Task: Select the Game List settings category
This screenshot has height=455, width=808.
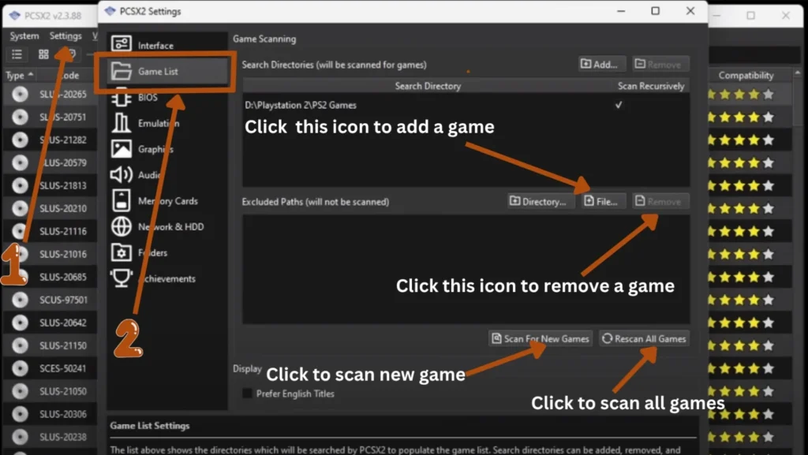Action: (x=167, y=71)
